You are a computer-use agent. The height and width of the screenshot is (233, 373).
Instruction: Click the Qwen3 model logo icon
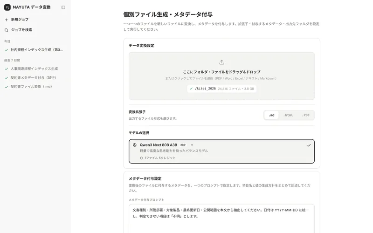pos(135,145)
